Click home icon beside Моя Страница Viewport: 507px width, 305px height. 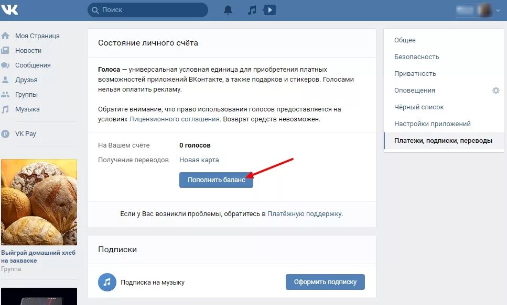point(5,36)
